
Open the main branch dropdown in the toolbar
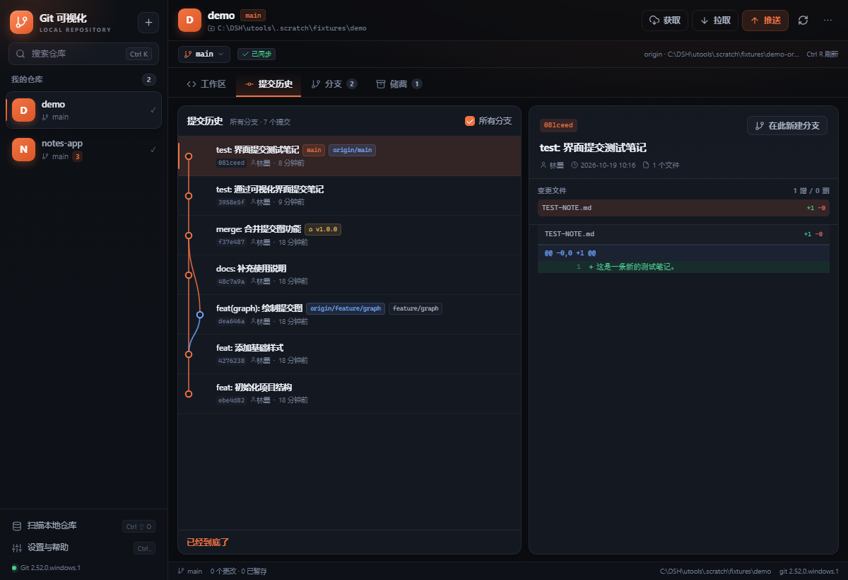tap(204, 54)
